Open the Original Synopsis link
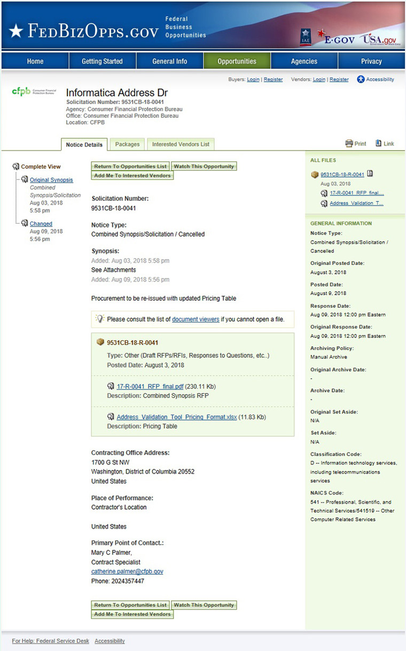 pyautogui.click(x=51, y=180)
